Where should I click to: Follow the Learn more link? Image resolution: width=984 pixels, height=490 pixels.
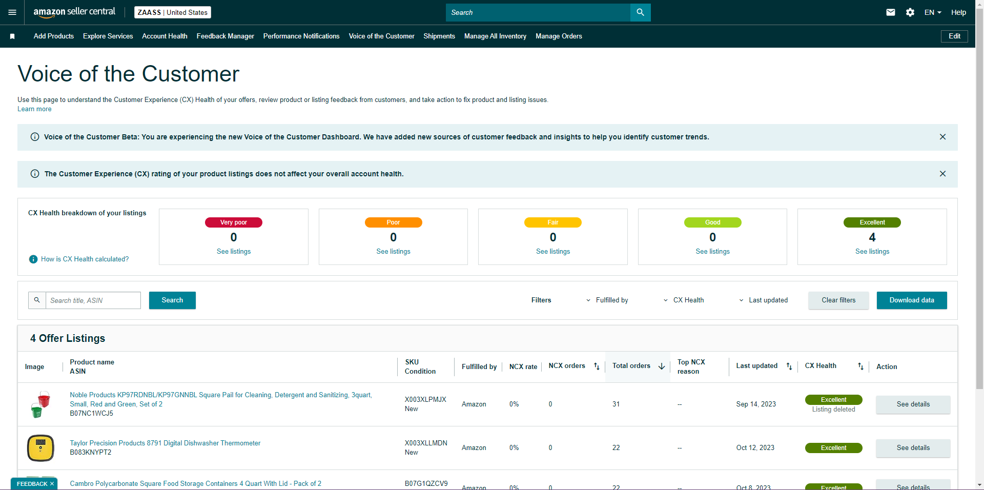pyautogui.click(x=34, y=109)
